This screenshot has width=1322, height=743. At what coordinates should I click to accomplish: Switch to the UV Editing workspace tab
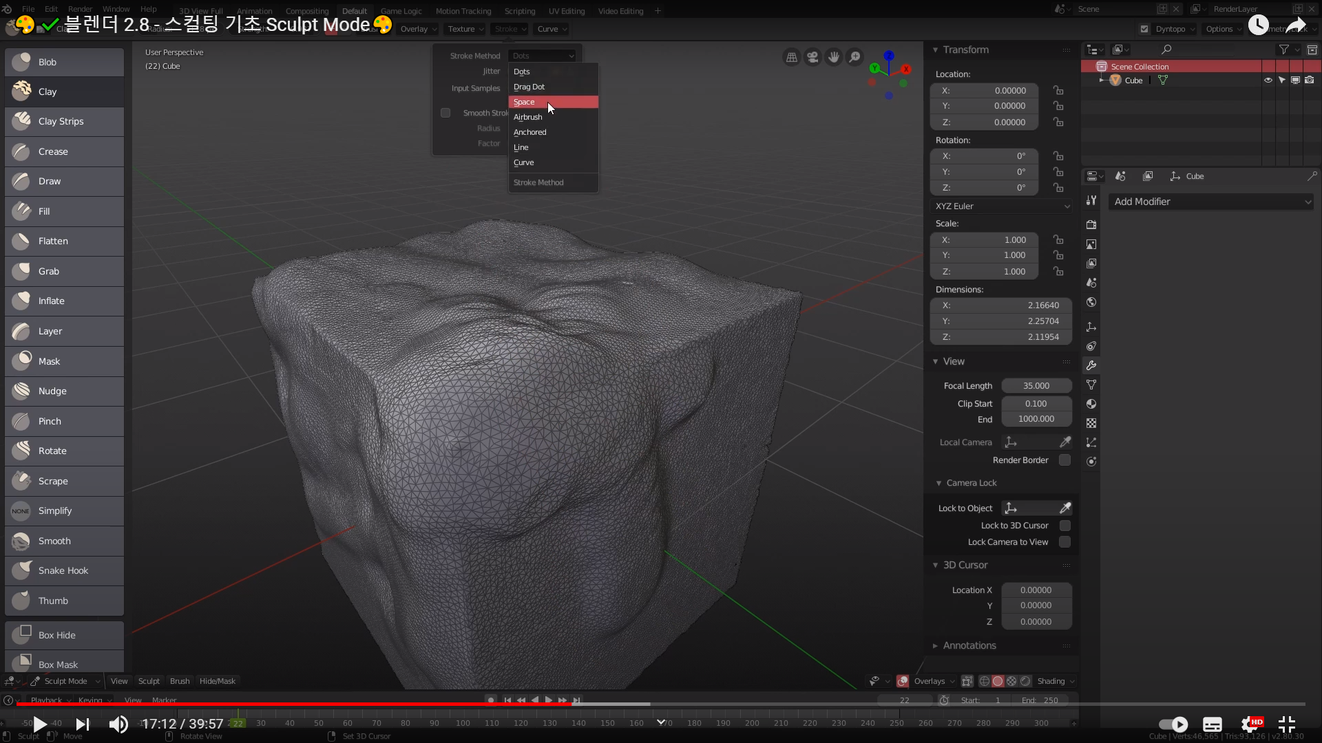[x=566, y=11]
